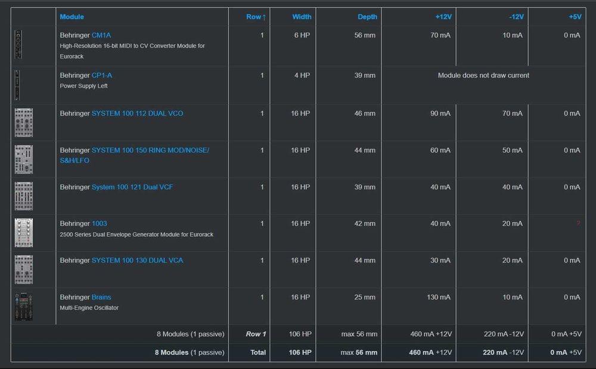Screen dimensions: 596x369
Task: Select 'Multi-Engine Oscillator' description text
Action: pyautogui.click(x=89, y=308)
